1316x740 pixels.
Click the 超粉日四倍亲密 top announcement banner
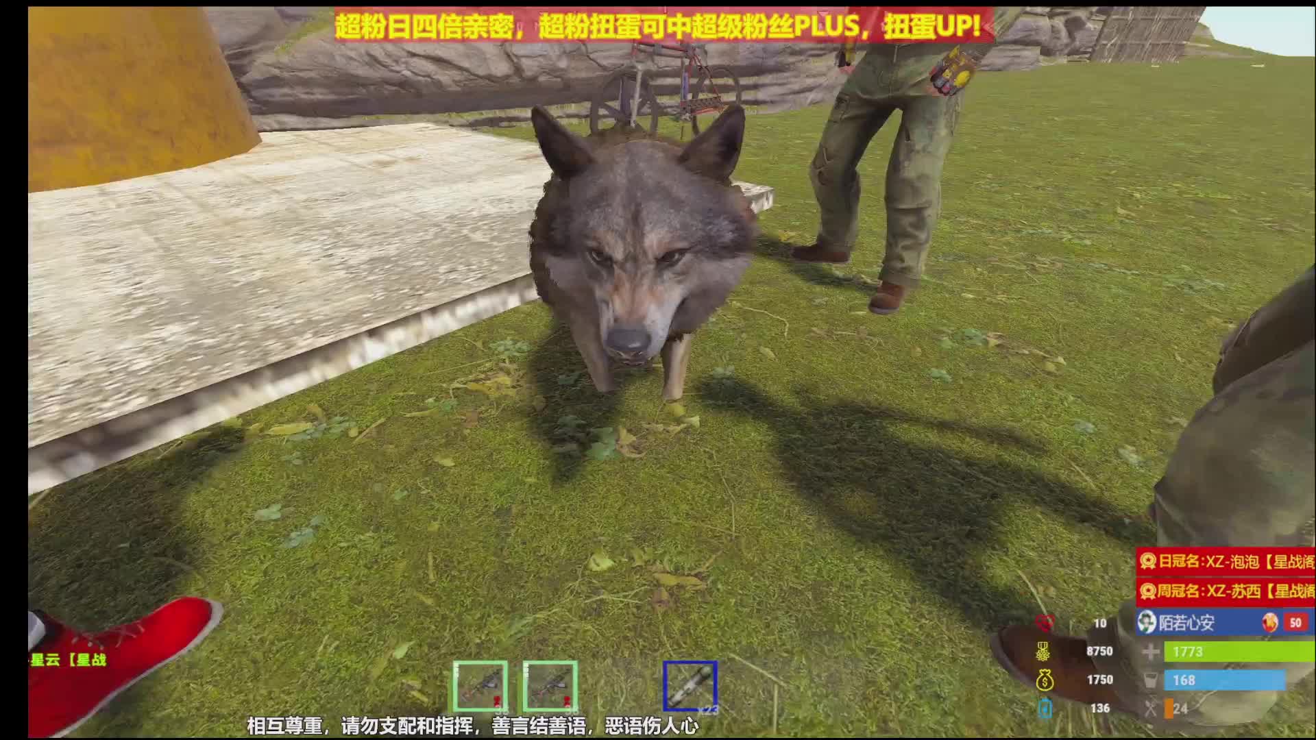[x=658, y=27]
